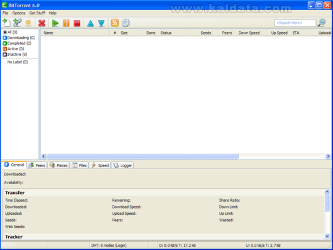Select the Inactive (0) category
The image size is (333, 250).
coord(15,55)
